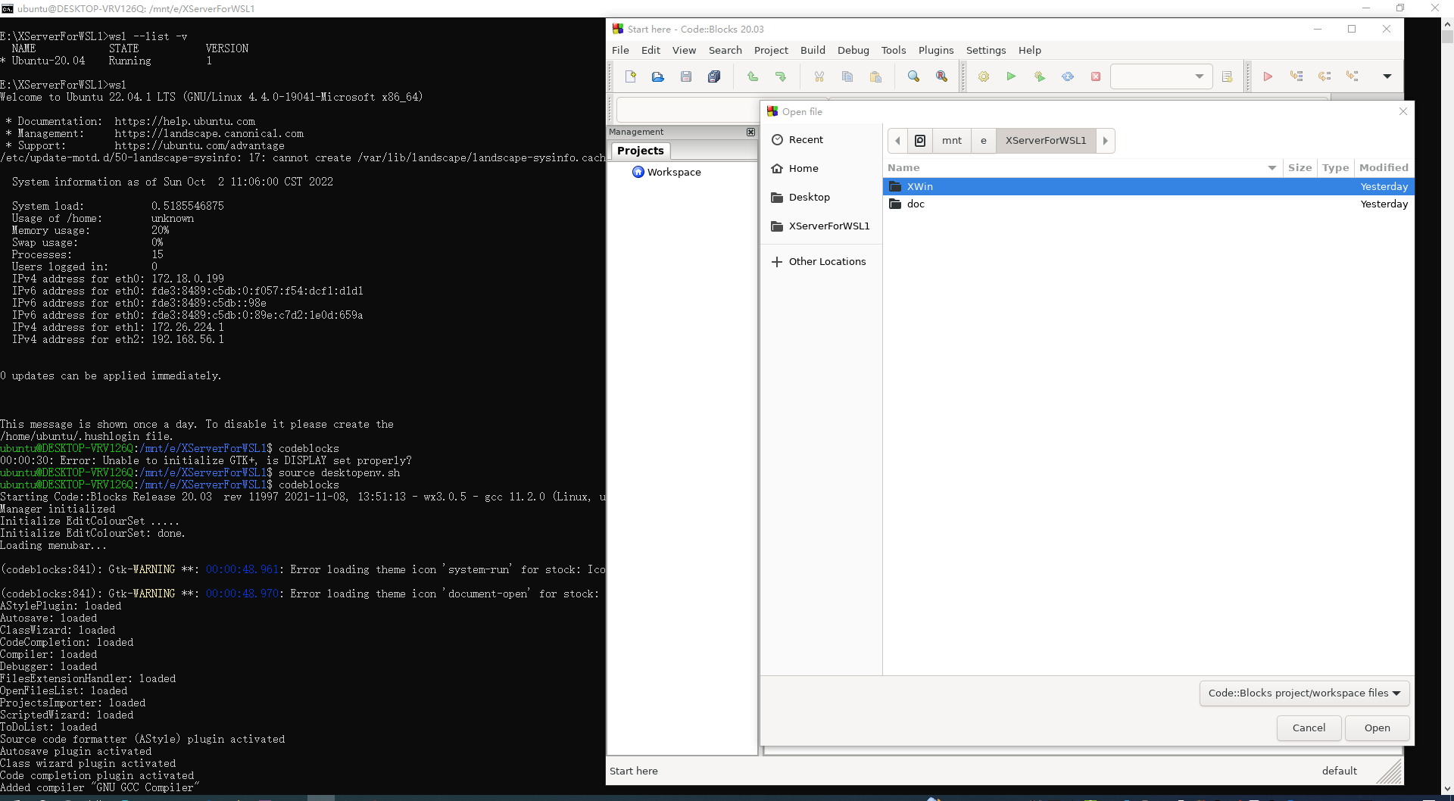Close the Management panel
Screen dimensions: 1454x801
click(750, 132)
